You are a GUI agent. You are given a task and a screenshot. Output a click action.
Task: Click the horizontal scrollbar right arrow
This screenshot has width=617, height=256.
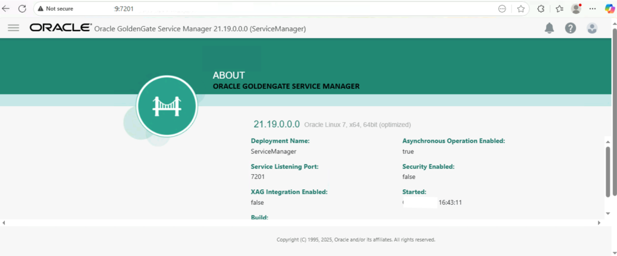click(x=600, y=223)
